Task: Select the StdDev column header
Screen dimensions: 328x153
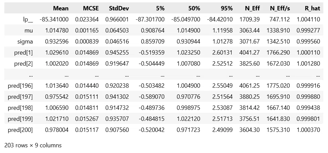Action: [x=119, y=8]
